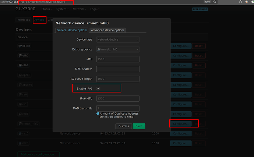Screen dimensions: 254x157
Task: Click the apclix0 device icon
Action: tap(20, 85)
